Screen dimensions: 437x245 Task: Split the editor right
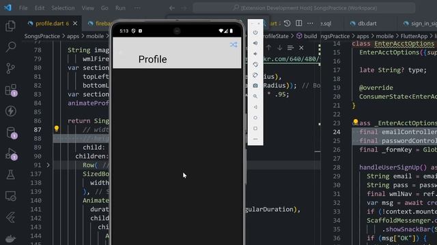pyautogui.click(x=299, y=23)
